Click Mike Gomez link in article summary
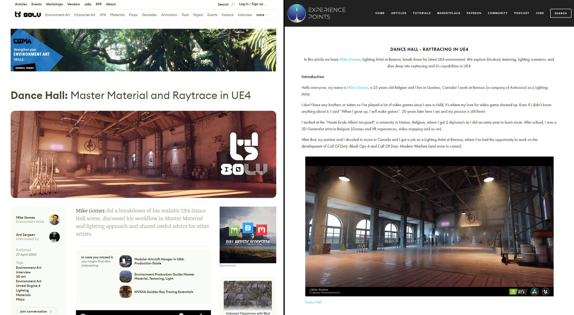 pos(350,60)
